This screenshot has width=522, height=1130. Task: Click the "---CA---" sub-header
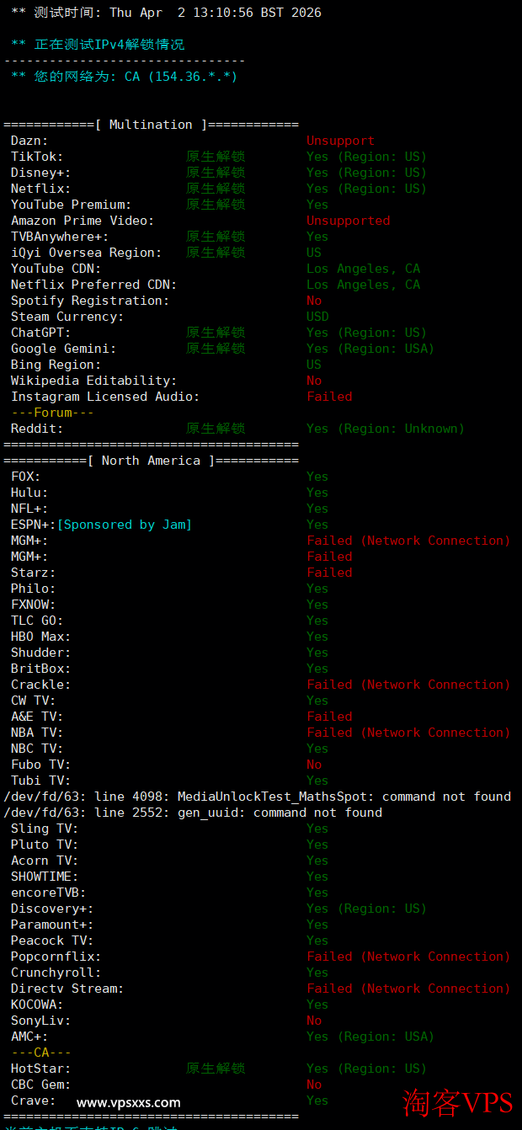coord(41,1053)
